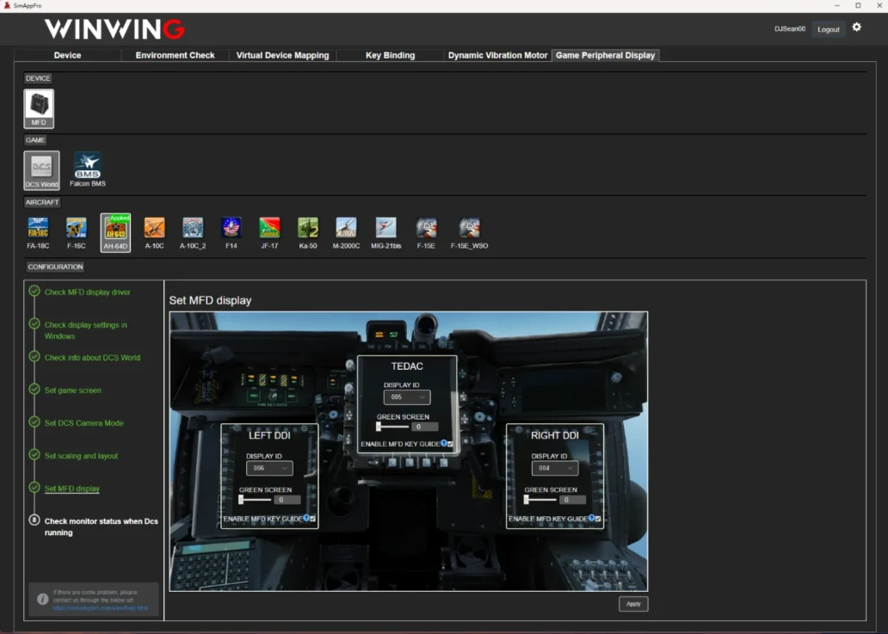Select the A-10C_2 aircraft
The image size is (888, 634).
(x=193, y=232)
